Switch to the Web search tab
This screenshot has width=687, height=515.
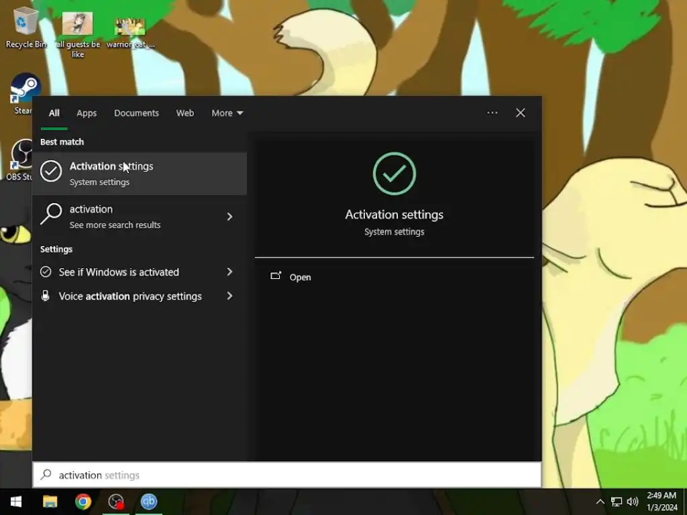pyautogui.click(x=185, y=113)
